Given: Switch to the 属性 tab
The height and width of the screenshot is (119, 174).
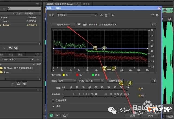Looking at the screenshot, I should [20, 54].
